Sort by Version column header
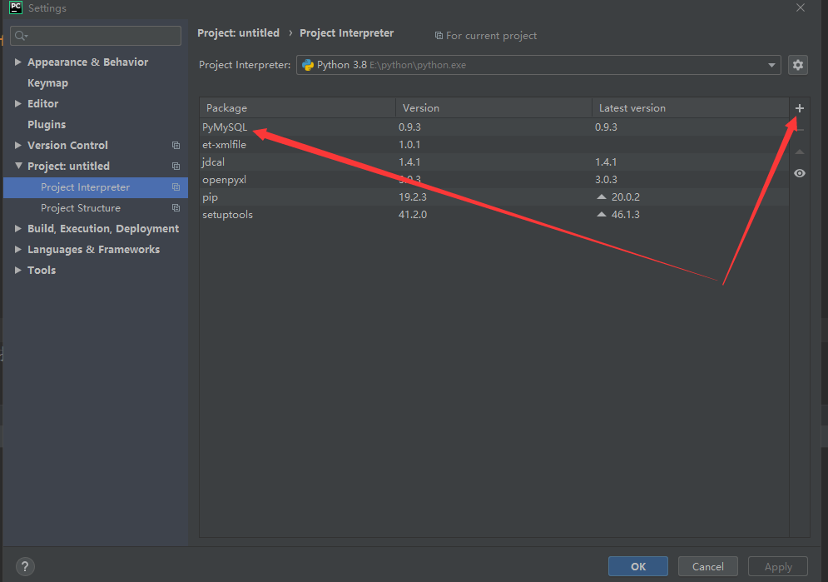828x582 pixels. click(x=493, y=107)
